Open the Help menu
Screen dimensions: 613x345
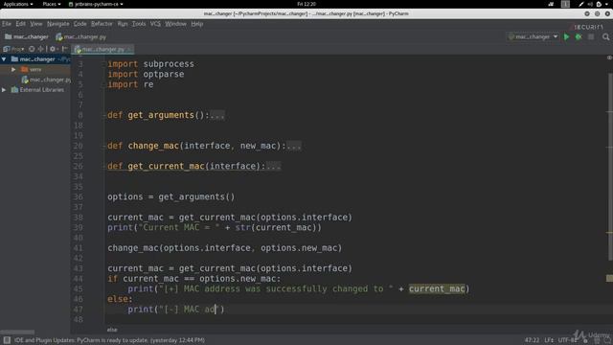[197, 24]
